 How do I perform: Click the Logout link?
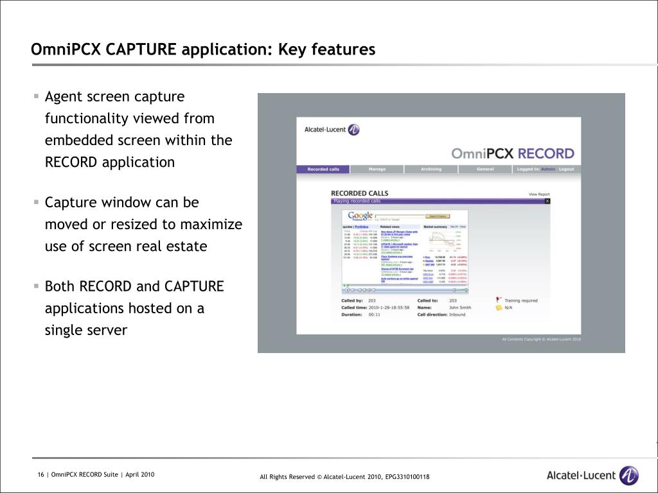coord(566,169)
